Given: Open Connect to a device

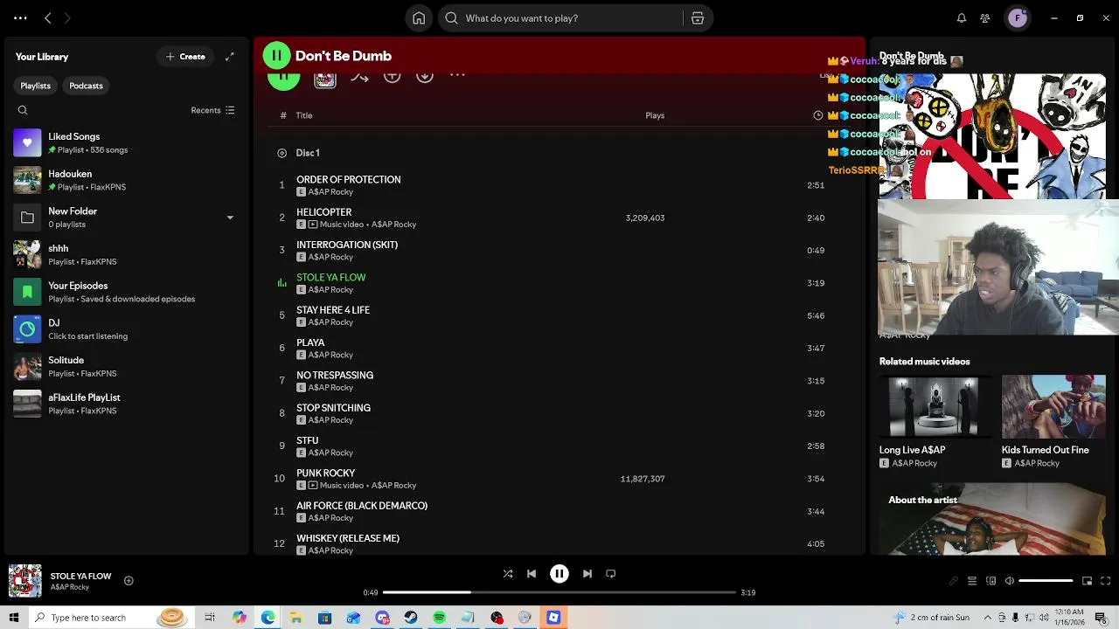Looking at the screenshot, I should [x=990, y=581].
